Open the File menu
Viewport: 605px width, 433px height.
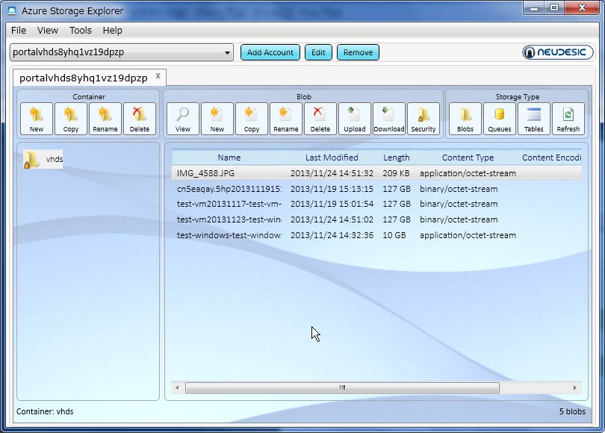[19, 30]
